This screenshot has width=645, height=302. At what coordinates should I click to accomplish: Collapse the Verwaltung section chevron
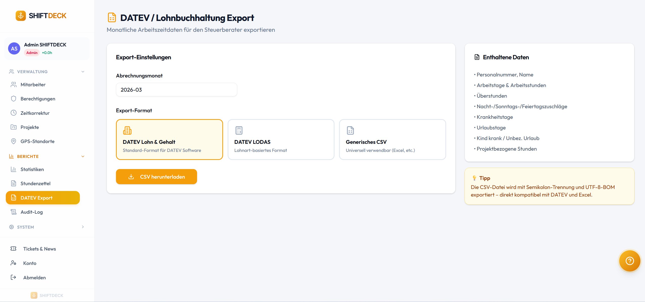(x=83, y=72)
